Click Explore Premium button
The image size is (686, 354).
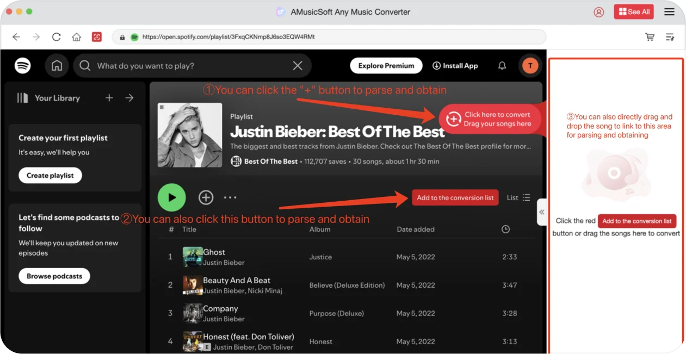pyautogui.click(x=386, y=66)
